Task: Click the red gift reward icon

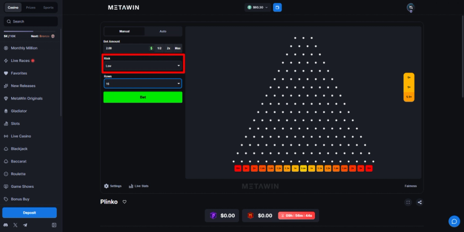Action: [251, 216]
